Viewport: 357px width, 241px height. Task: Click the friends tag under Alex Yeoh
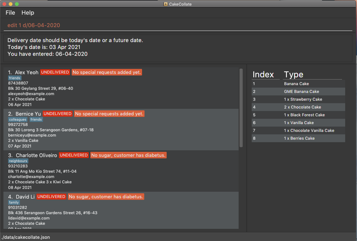(x=15, y=78)
